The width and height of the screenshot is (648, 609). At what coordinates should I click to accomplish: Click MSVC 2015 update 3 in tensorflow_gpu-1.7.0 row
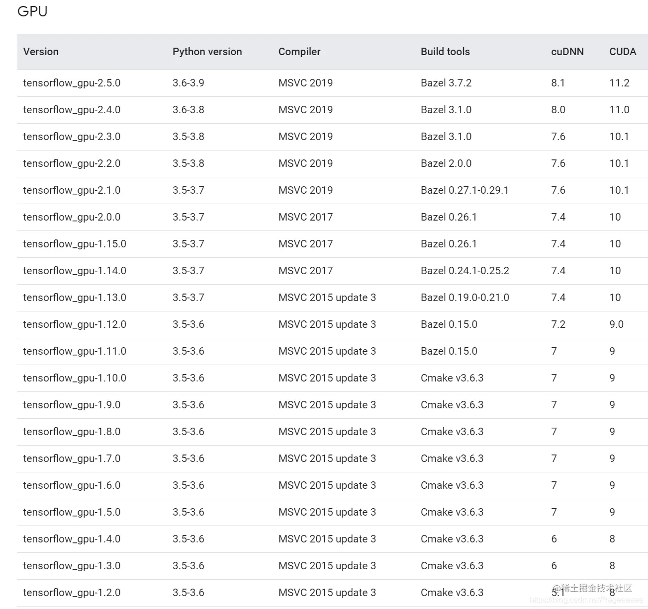coord(327,458)
